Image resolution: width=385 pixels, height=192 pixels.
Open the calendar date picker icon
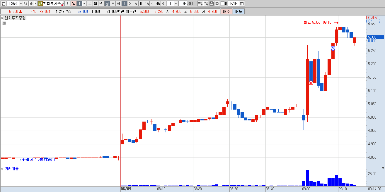pos(242,4)
